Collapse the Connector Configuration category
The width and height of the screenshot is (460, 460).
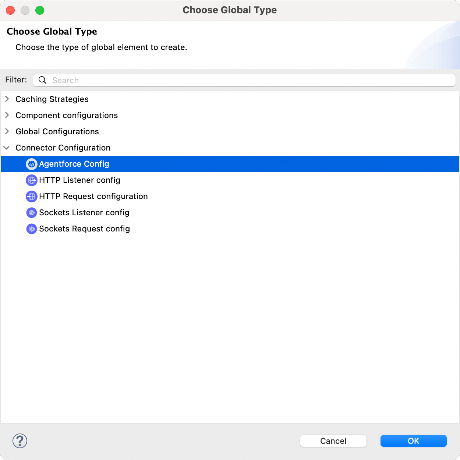tap(7, 148)
